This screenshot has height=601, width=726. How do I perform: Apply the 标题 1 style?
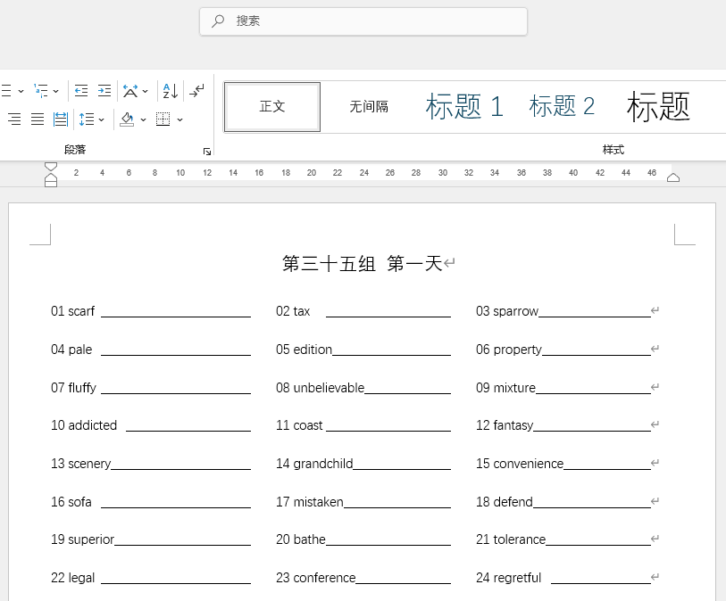tap(464, 107)
